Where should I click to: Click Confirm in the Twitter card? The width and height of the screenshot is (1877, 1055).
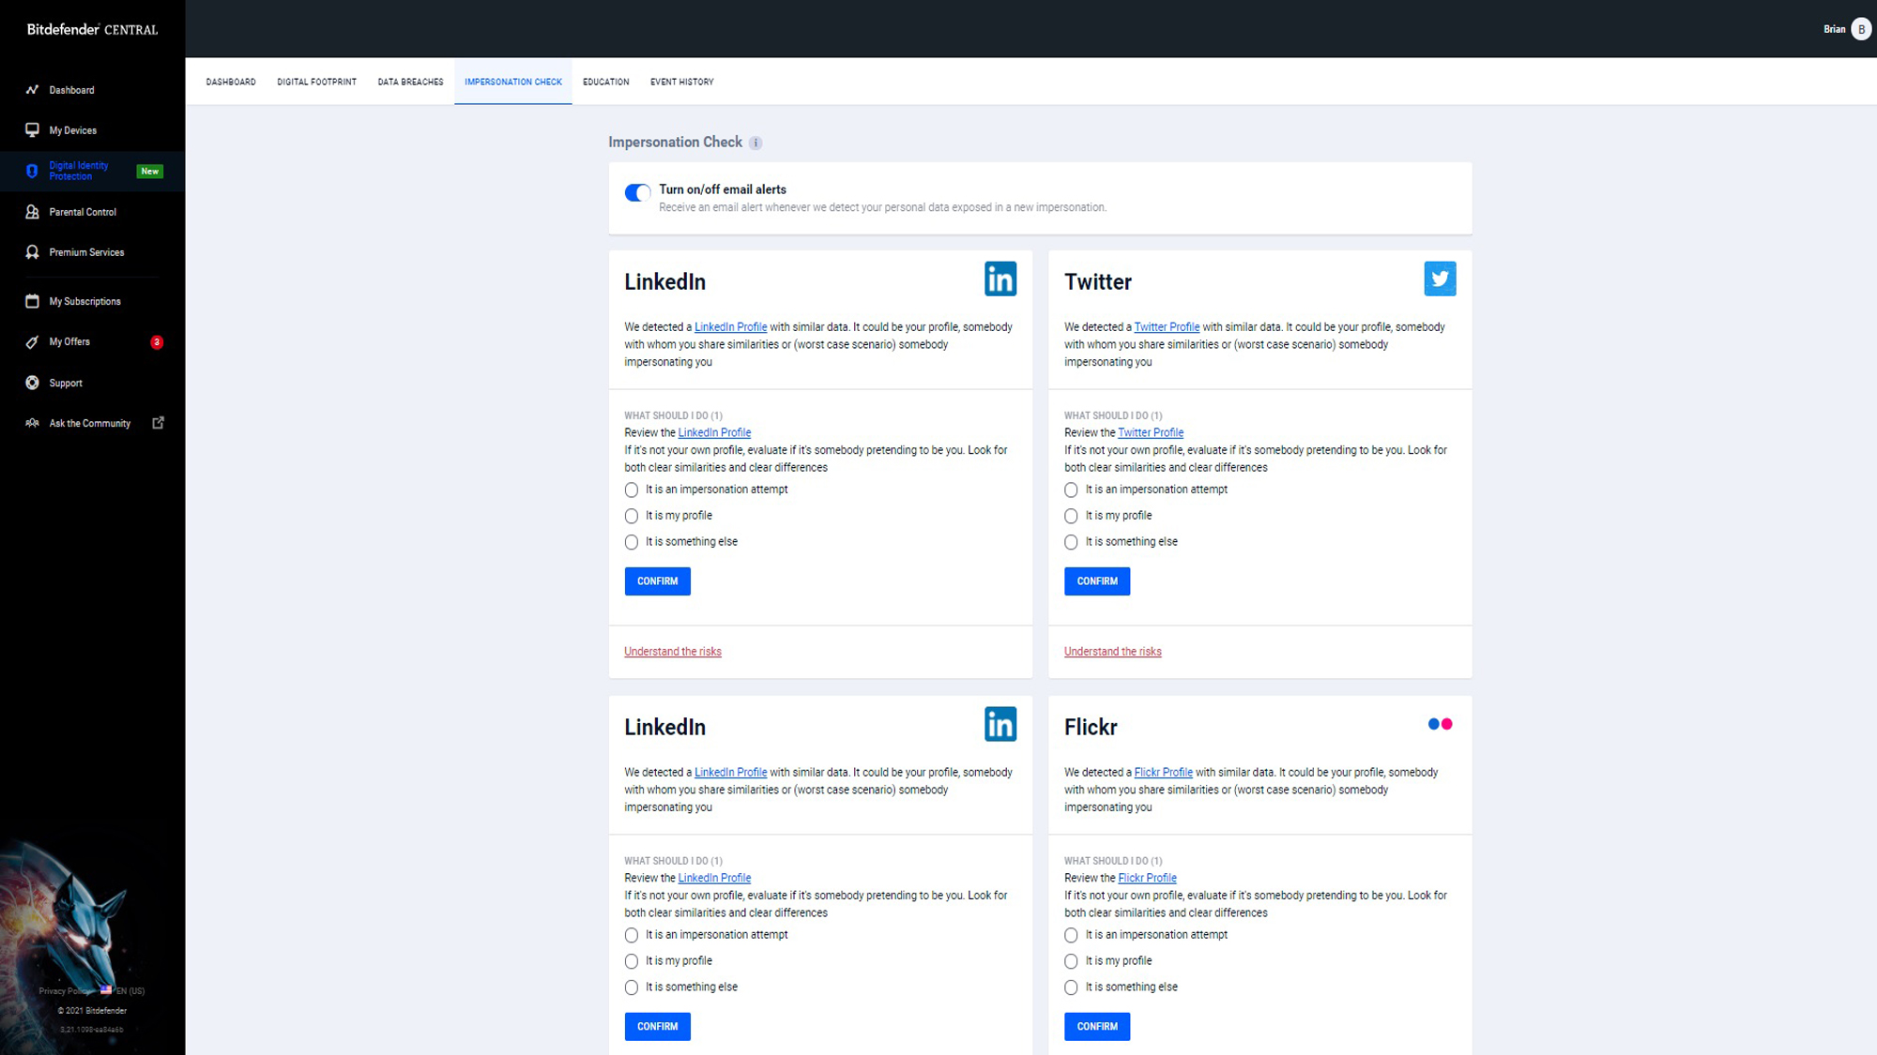[x=1097, y=581]
